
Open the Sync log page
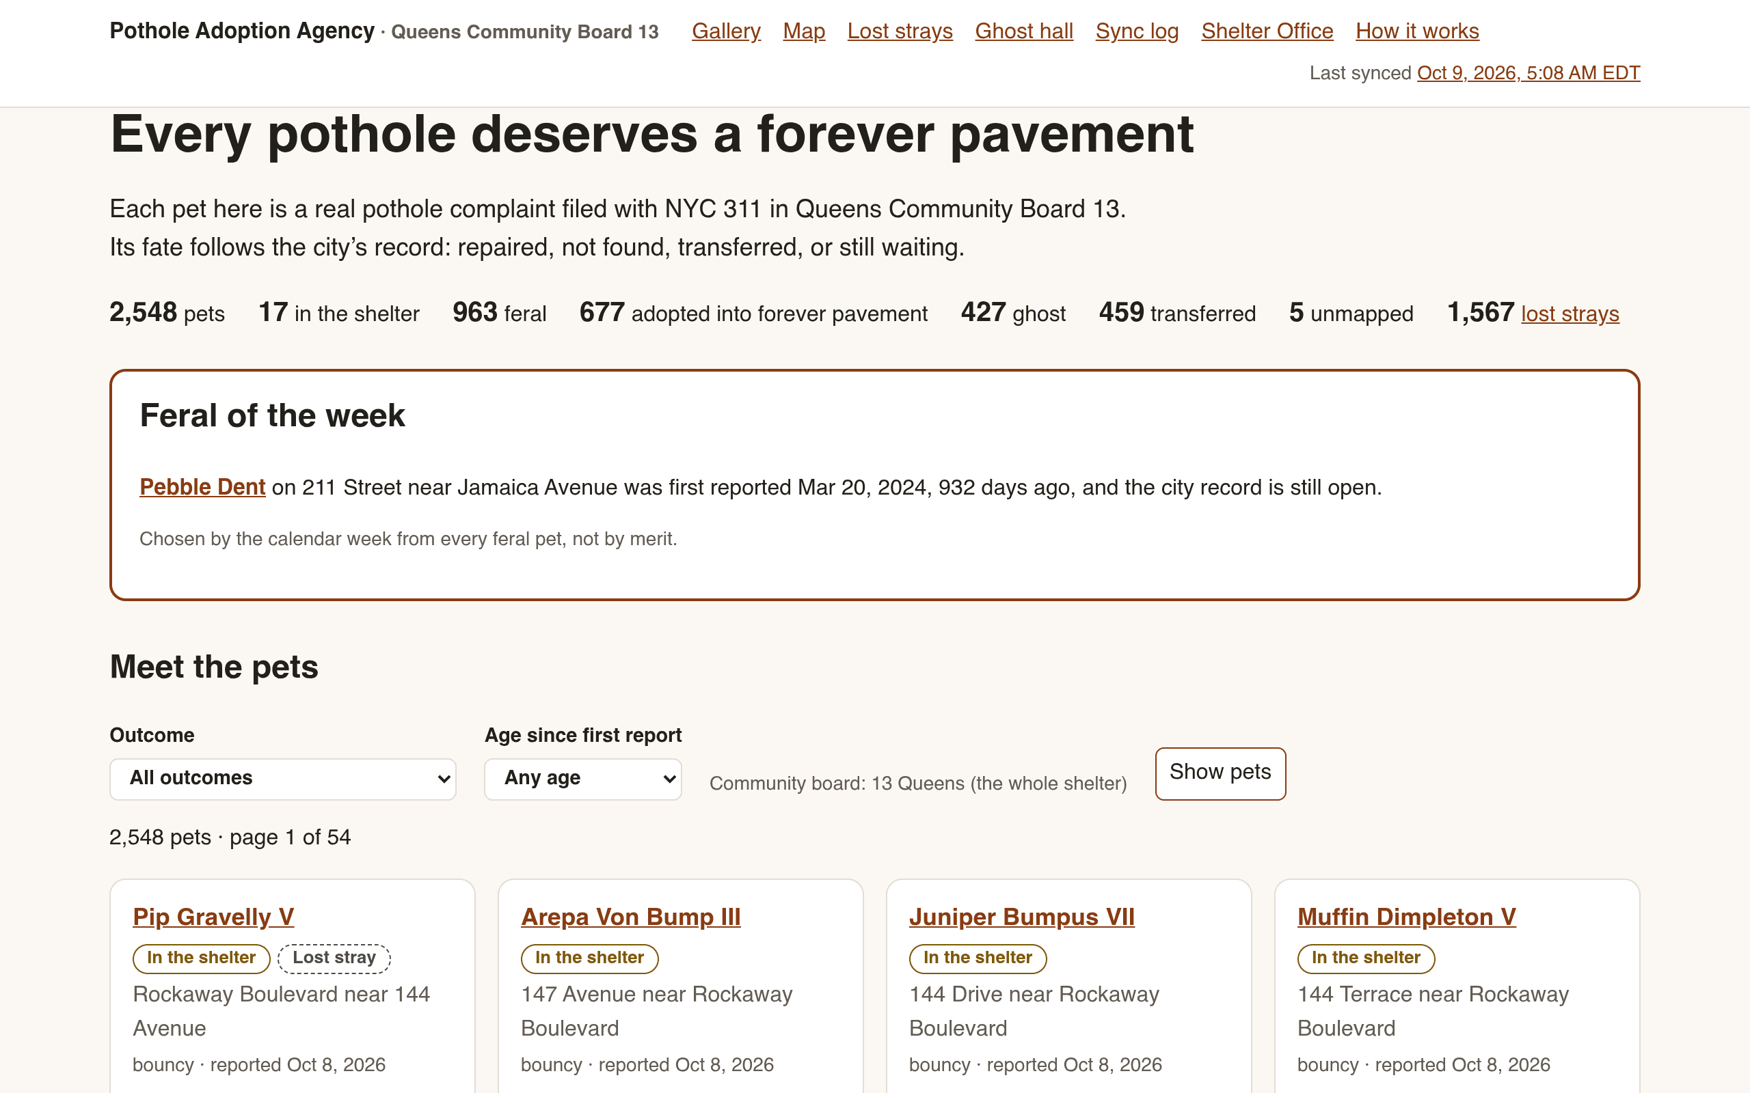pyautogui.click(x=1137, y=31)
